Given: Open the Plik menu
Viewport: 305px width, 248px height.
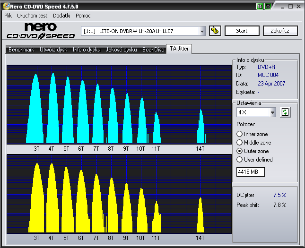Looking at the screenshot, I should 8,16.
